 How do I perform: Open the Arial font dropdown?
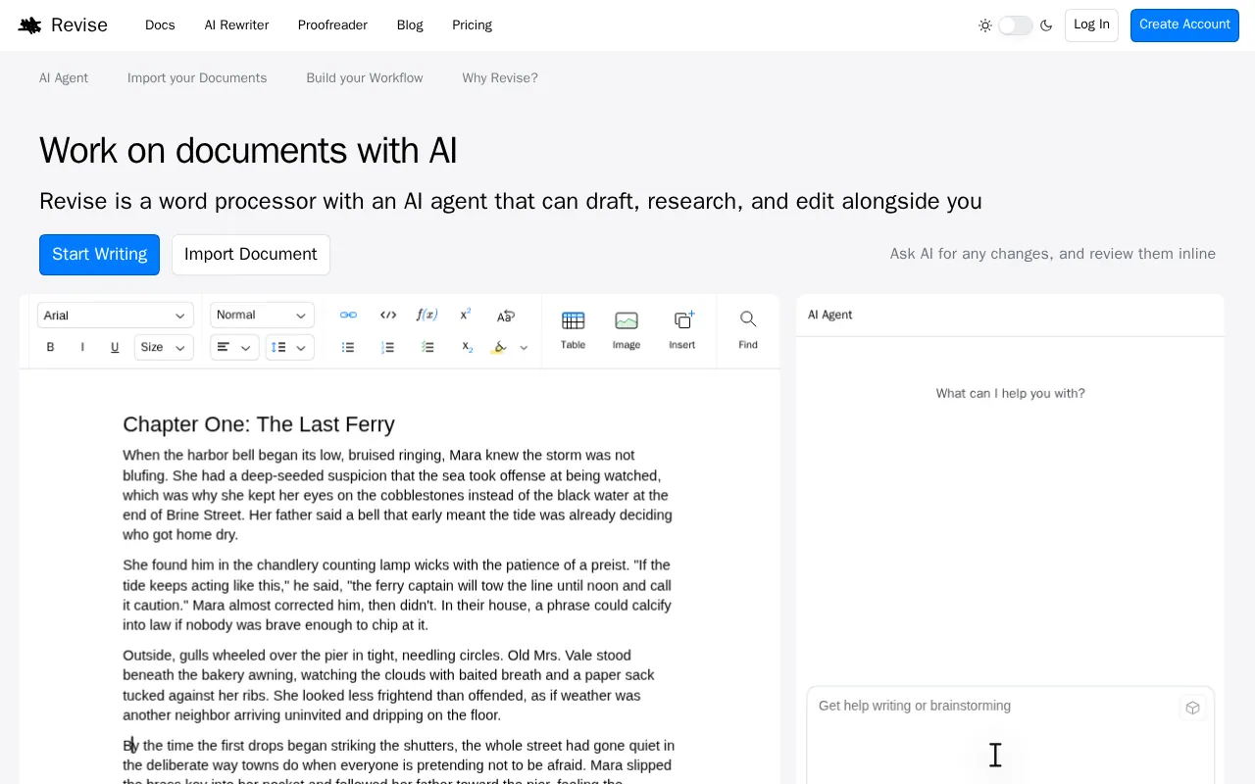tap(115, 316)
